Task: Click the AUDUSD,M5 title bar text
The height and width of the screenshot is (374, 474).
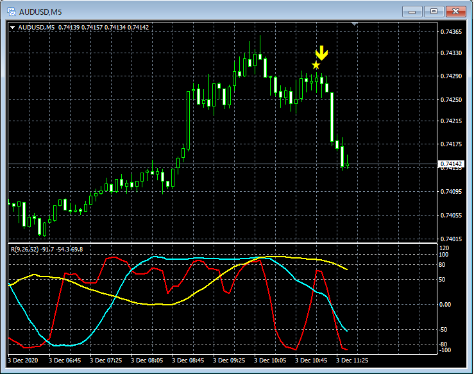Action: 43,11
